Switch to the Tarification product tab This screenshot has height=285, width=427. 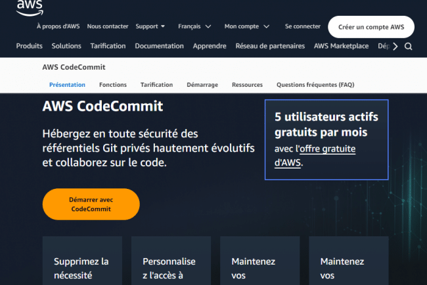coord(156,85)
